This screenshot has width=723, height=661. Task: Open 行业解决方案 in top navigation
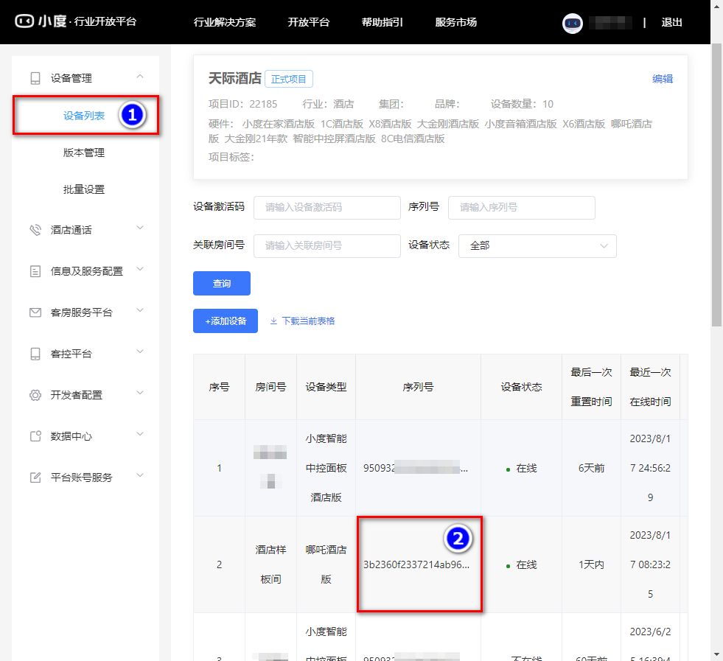tap(225, 22)
